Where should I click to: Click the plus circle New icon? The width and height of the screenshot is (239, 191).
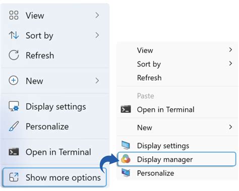(x=14, y=81)
